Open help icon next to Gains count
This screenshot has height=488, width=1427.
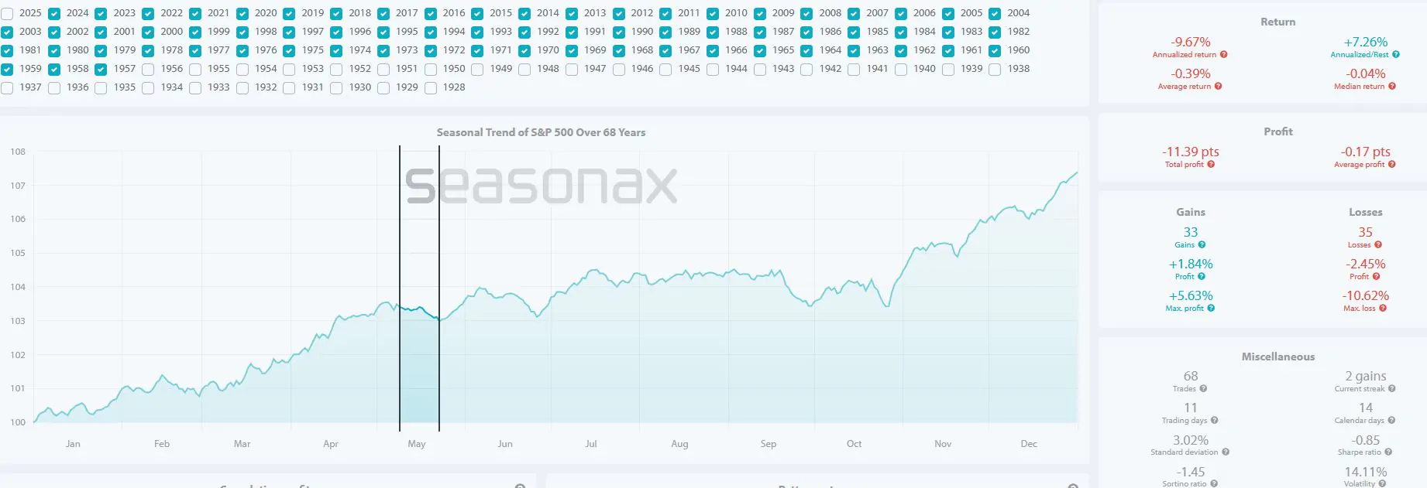coord(1202,245)
